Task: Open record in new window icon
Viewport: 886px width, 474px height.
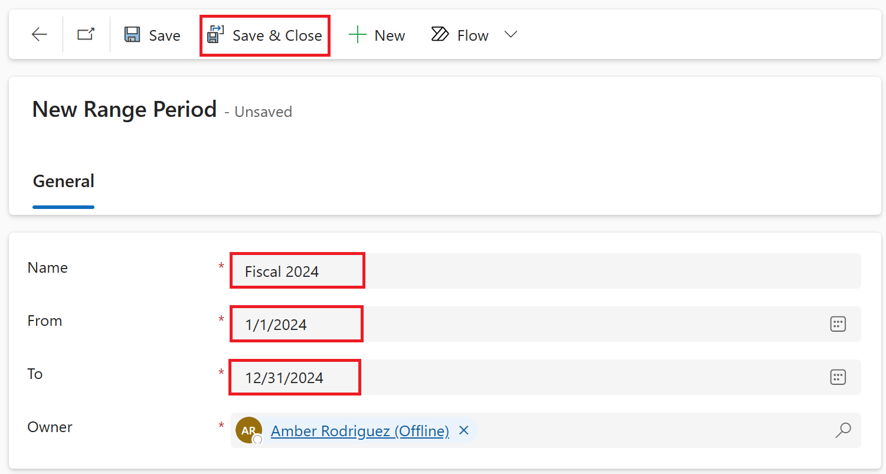Action: tap(86, 35)
